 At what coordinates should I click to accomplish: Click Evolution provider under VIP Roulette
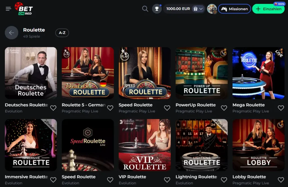click(127, 183)
